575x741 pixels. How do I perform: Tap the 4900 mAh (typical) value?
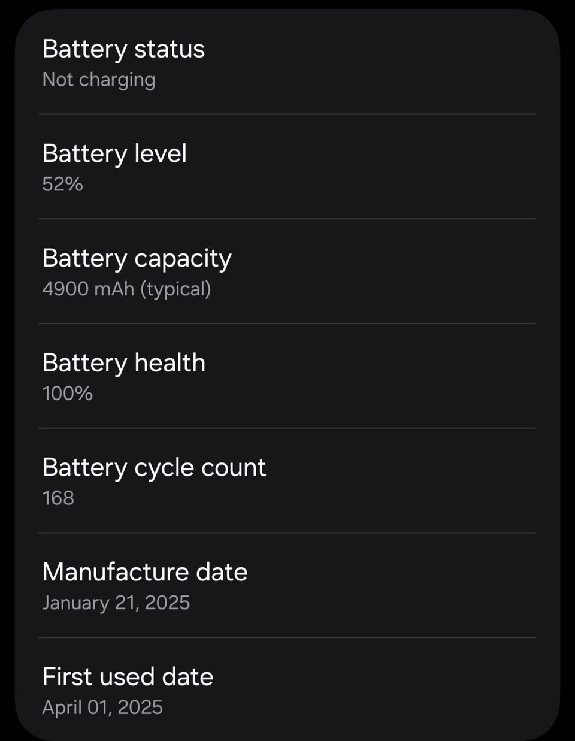coord(127,289)
